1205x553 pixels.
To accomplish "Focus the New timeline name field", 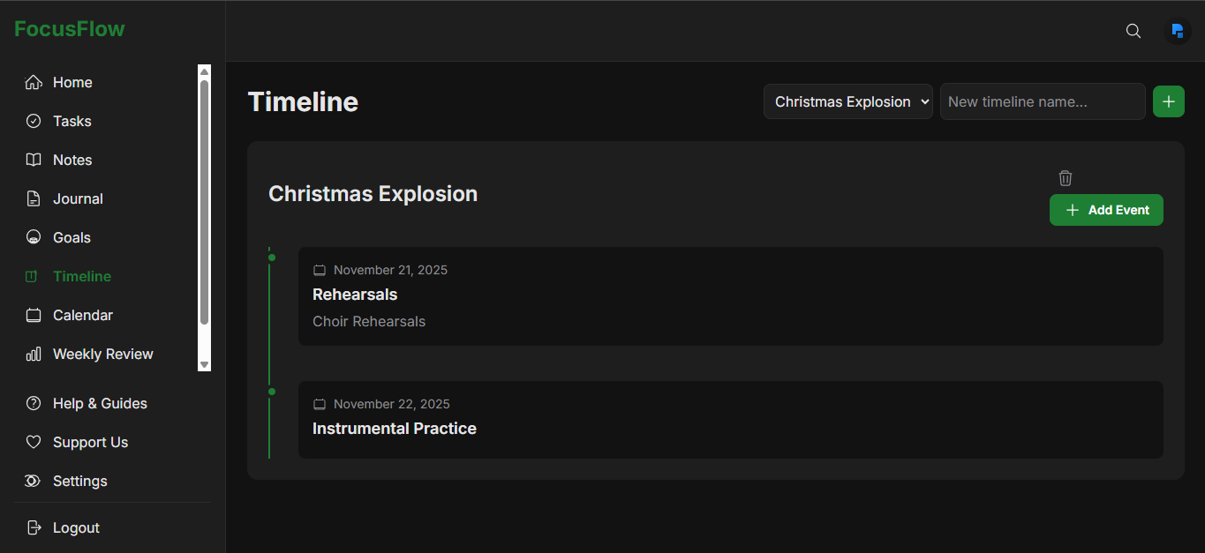I will (x=1042, y=101).
